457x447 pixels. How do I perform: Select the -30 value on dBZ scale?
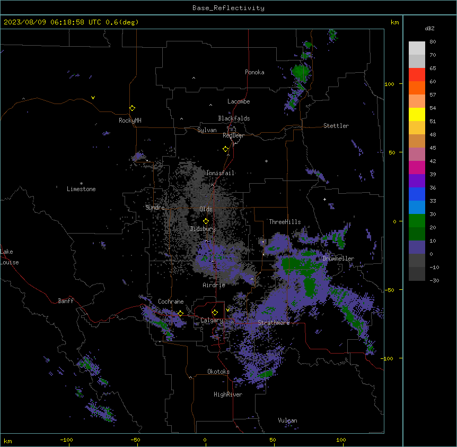click(434, 280)
